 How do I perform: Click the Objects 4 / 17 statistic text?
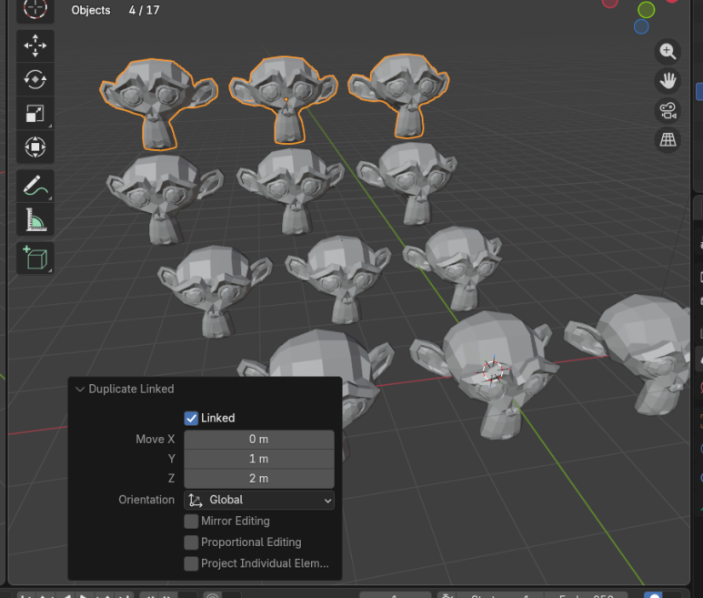(115, 10)
